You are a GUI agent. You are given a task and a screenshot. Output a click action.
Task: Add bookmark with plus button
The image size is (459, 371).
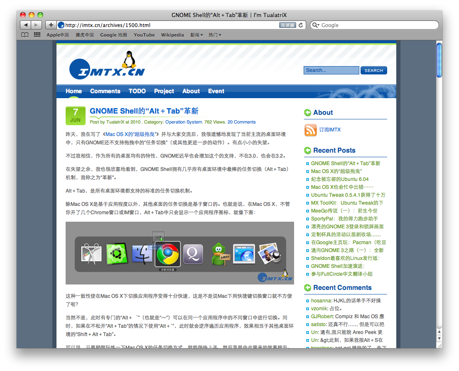(x=51, y=25)
